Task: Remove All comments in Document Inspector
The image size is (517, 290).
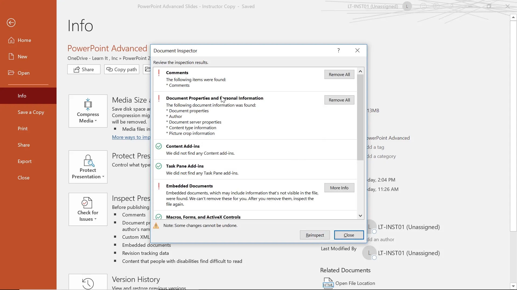Action: pyautogui.click(x=339, y=75)
